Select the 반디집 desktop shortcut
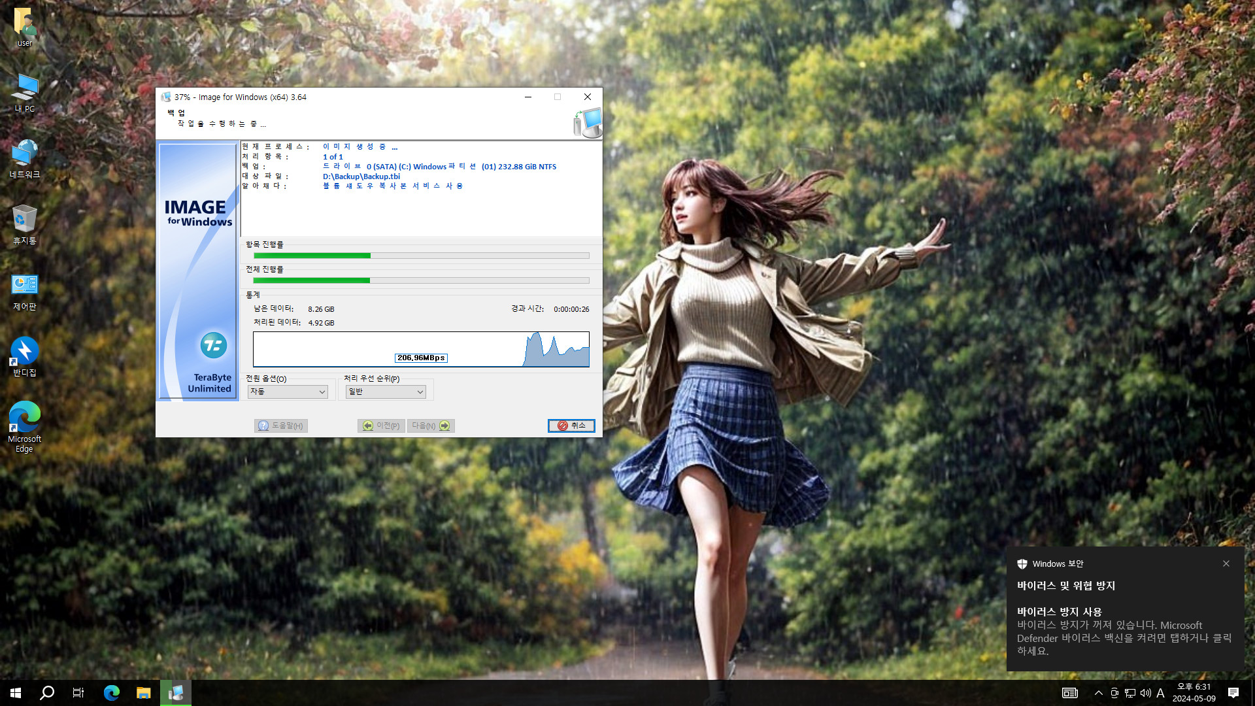Image resolution: width=1255 pixels, height=706 pixels. [x=25, y=358]
